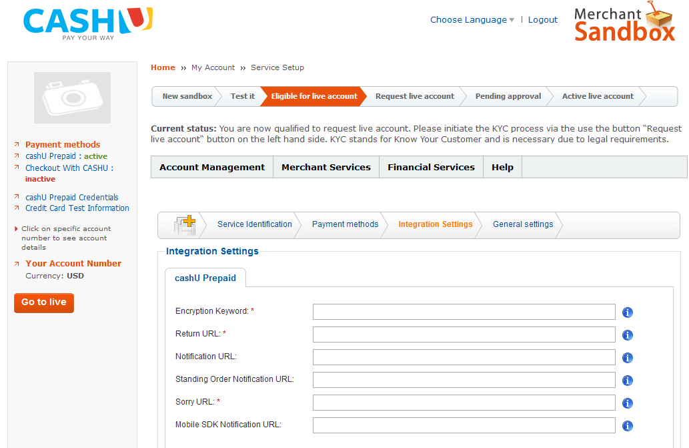Click My Account in the breadcrumb
689x448 pixels.
(213, 67)
